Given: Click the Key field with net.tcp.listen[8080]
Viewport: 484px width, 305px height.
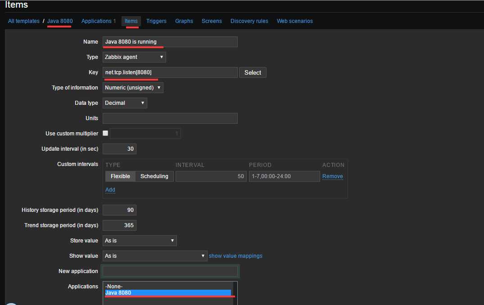Looking at the screenshot, I should [x=170, y=72].
